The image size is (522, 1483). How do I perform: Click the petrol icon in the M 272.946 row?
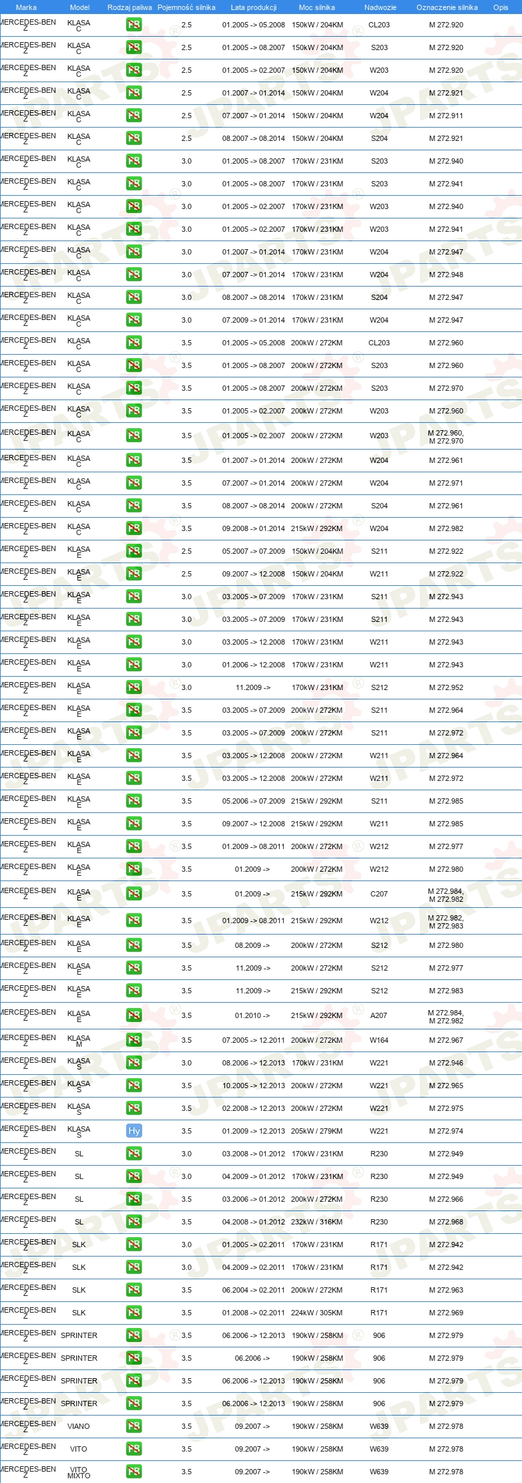click(134, 1063)
